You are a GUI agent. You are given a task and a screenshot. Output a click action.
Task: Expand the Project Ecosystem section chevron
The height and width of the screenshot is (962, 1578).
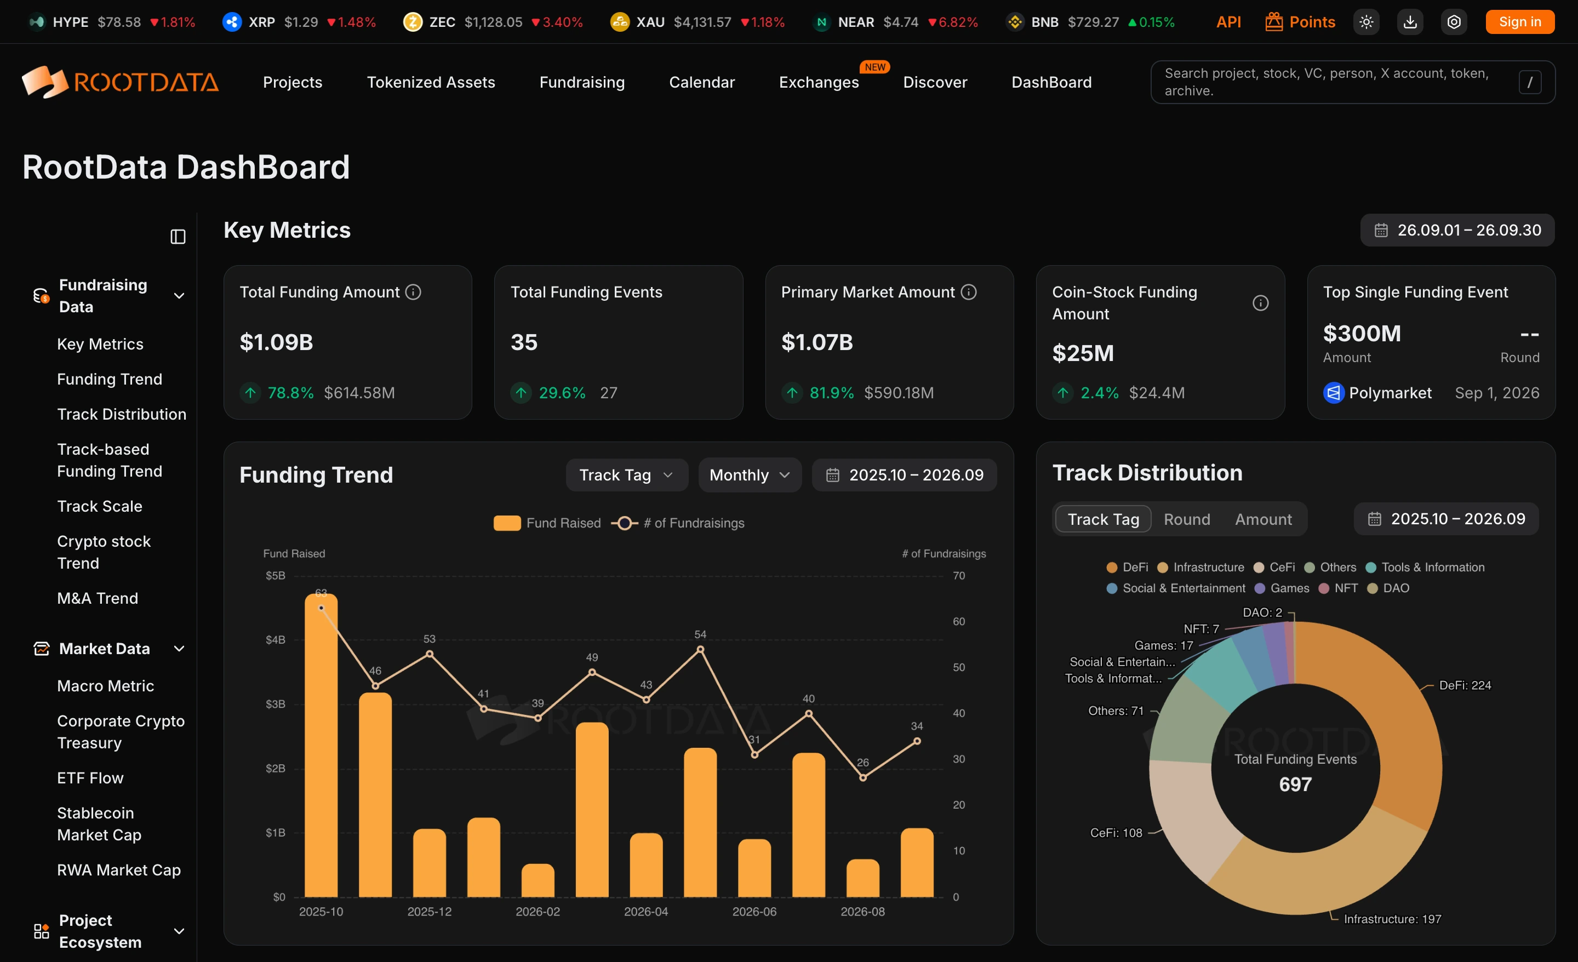pyautogui.click(x=179, y=931)
